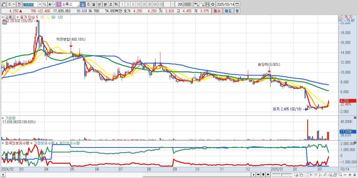Click the 개인보유수량 indicator label
This screenshot has height=178, width=358.
click(x=69, y=143)
